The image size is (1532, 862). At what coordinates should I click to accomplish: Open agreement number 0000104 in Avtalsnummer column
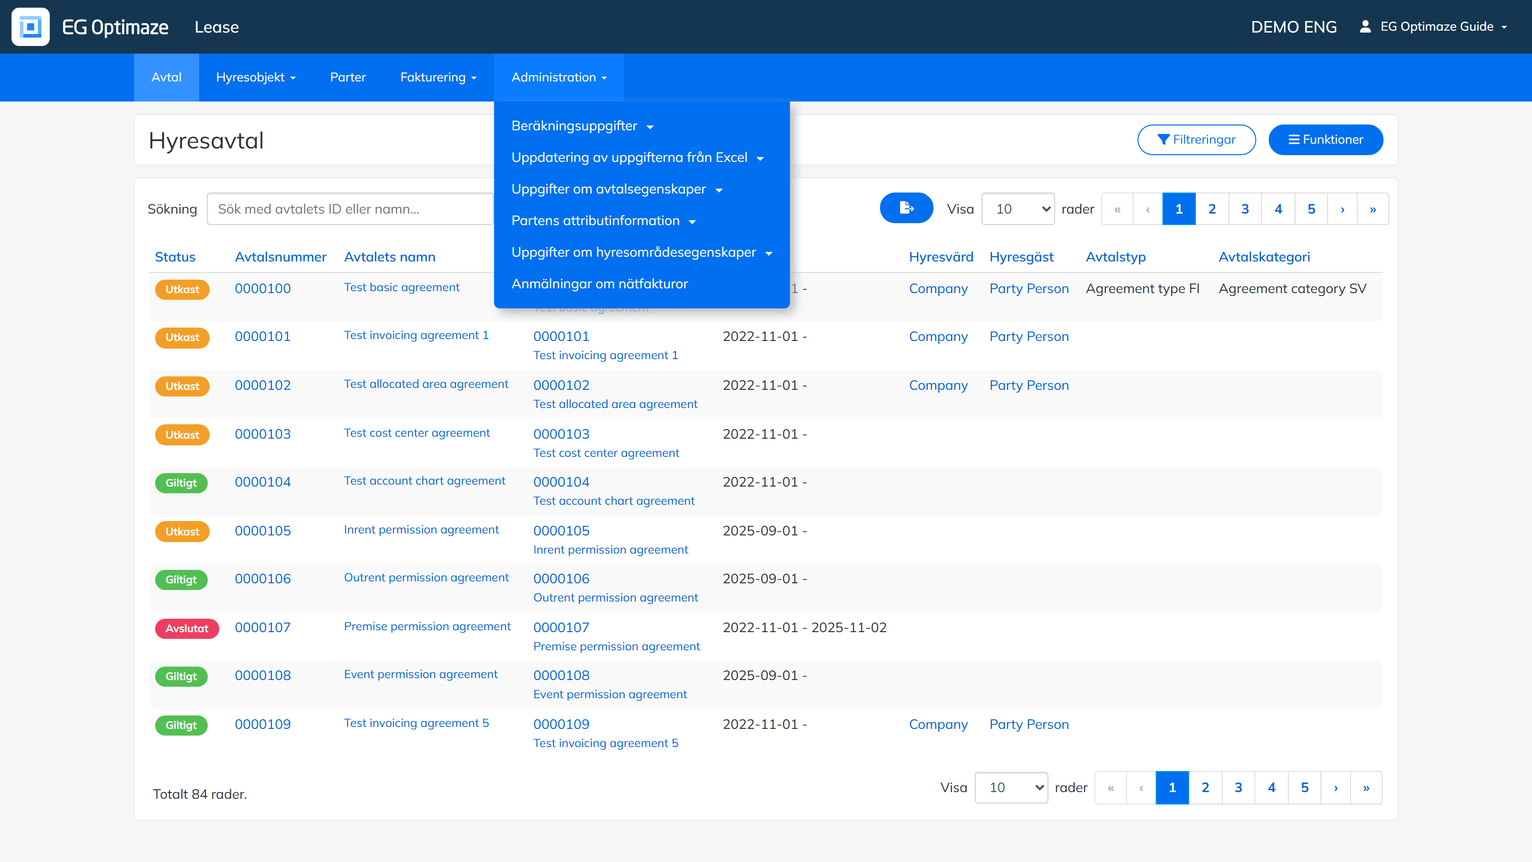(x=263, y=482)
